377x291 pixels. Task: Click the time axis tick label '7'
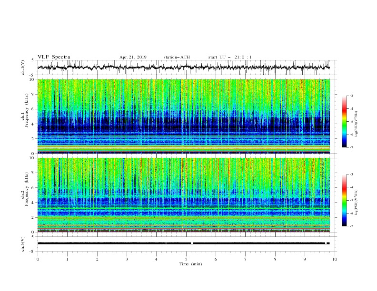point(246,259)
